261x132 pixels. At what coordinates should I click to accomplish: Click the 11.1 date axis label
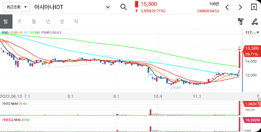197,96
